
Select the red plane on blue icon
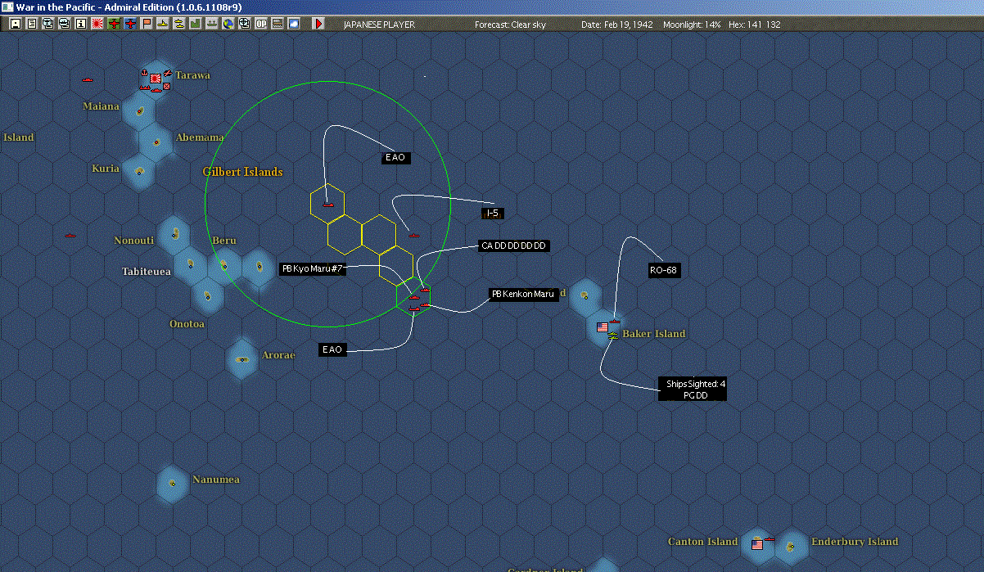click(x=130, y=24)
